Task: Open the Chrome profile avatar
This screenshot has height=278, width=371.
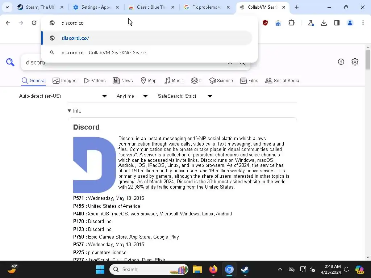Action: click(x=350, y=23)
